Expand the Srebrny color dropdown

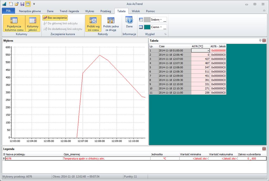click(161, 20)
